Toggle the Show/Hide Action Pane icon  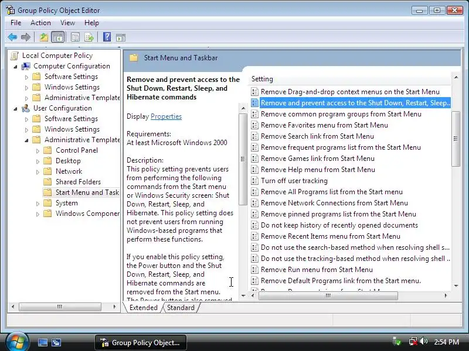[121, 37]
